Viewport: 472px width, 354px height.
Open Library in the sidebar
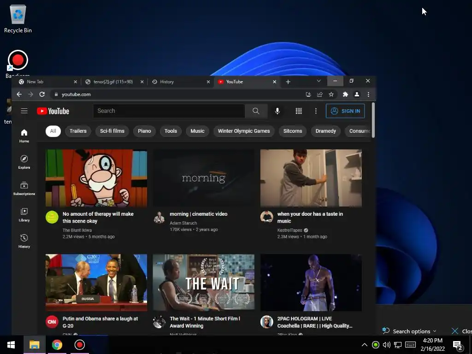[24, 215]
